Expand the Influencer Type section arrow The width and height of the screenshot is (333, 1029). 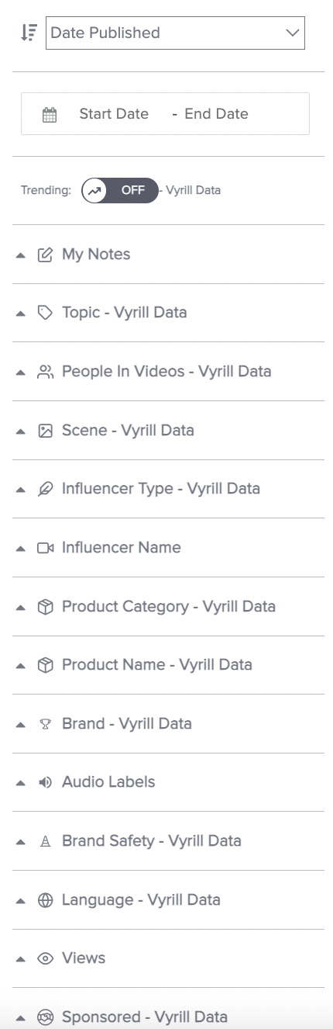[x=21, y=490]
